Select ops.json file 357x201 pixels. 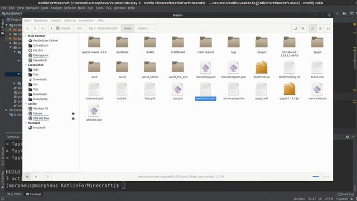[178, 91]
